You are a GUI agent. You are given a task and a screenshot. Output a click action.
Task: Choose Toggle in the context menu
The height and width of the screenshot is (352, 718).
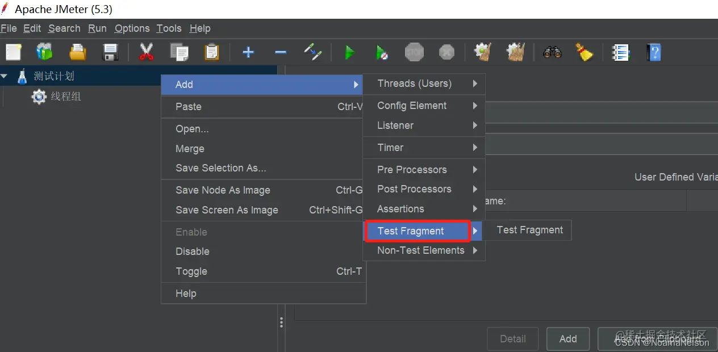263,271
